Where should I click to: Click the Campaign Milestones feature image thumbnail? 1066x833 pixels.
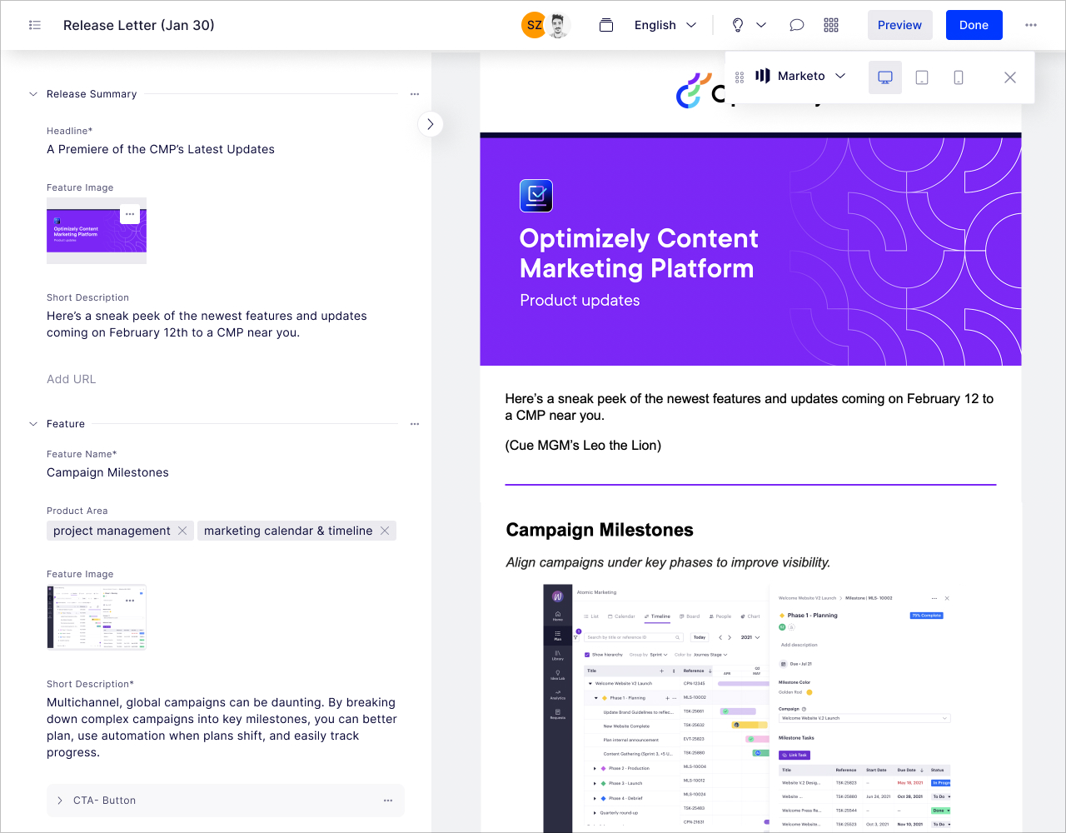pyautogui.click(x=96, y=617)
